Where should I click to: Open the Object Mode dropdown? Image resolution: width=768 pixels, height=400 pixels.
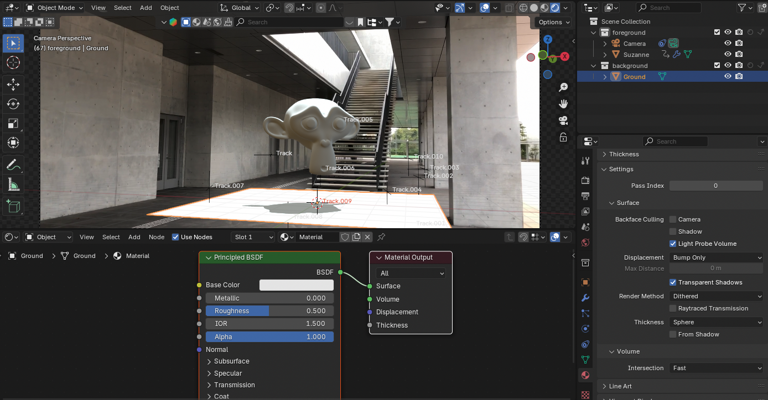(x=54, y=8)
